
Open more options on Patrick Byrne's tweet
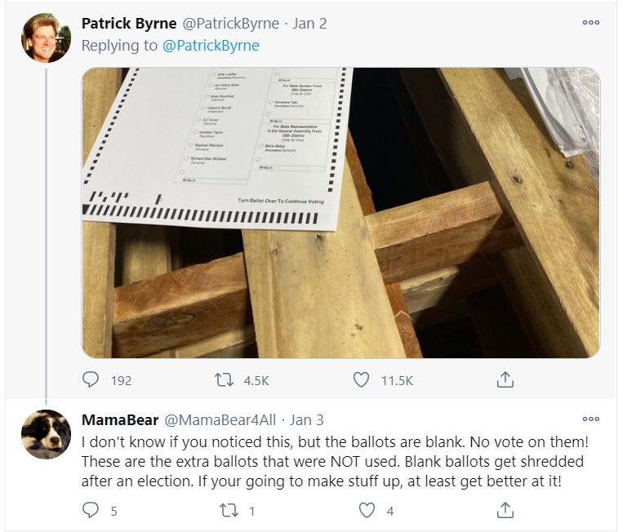(590, 23)
